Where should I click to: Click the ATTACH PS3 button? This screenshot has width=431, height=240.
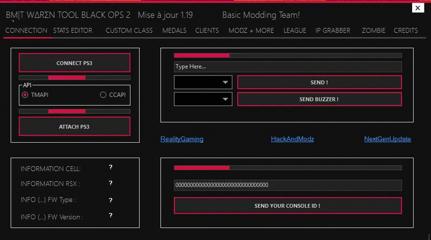pos(74,126)
